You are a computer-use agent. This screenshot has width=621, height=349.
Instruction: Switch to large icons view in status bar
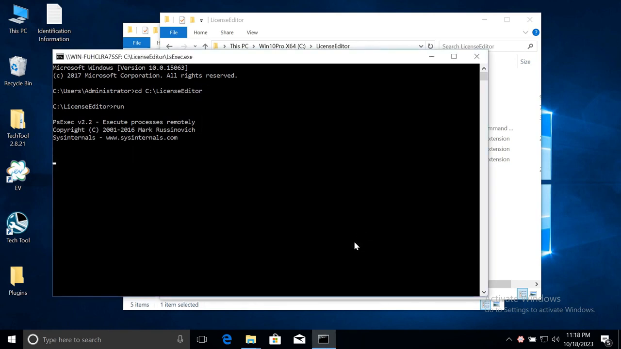[x=496, y=304]
